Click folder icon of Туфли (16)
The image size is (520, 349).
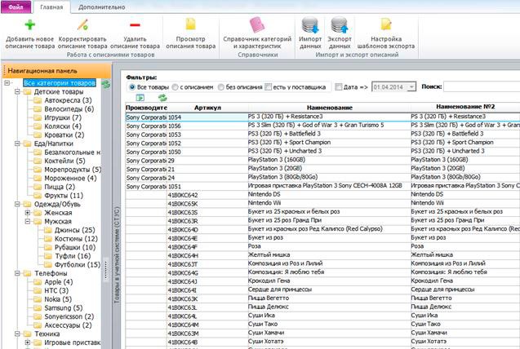pos(48,256)
